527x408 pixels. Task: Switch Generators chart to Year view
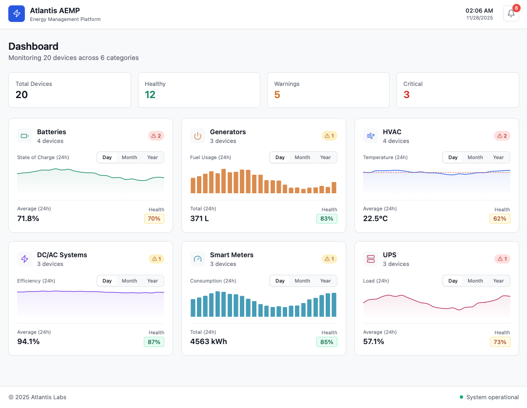pyautogui.click(x=325, y=157)
